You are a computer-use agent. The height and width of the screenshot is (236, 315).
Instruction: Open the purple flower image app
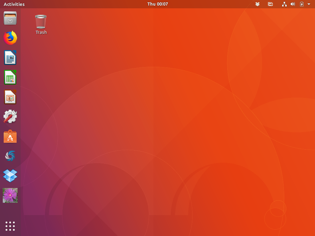click(10, 195)
